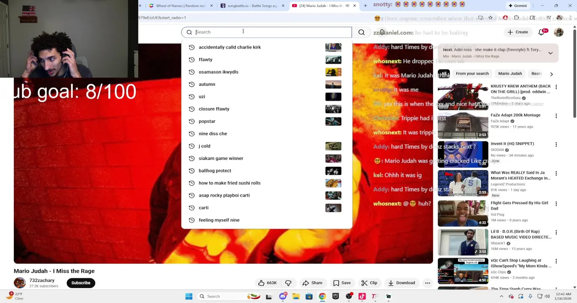Open the TikTok taskbar icon

tap(362, 296)
